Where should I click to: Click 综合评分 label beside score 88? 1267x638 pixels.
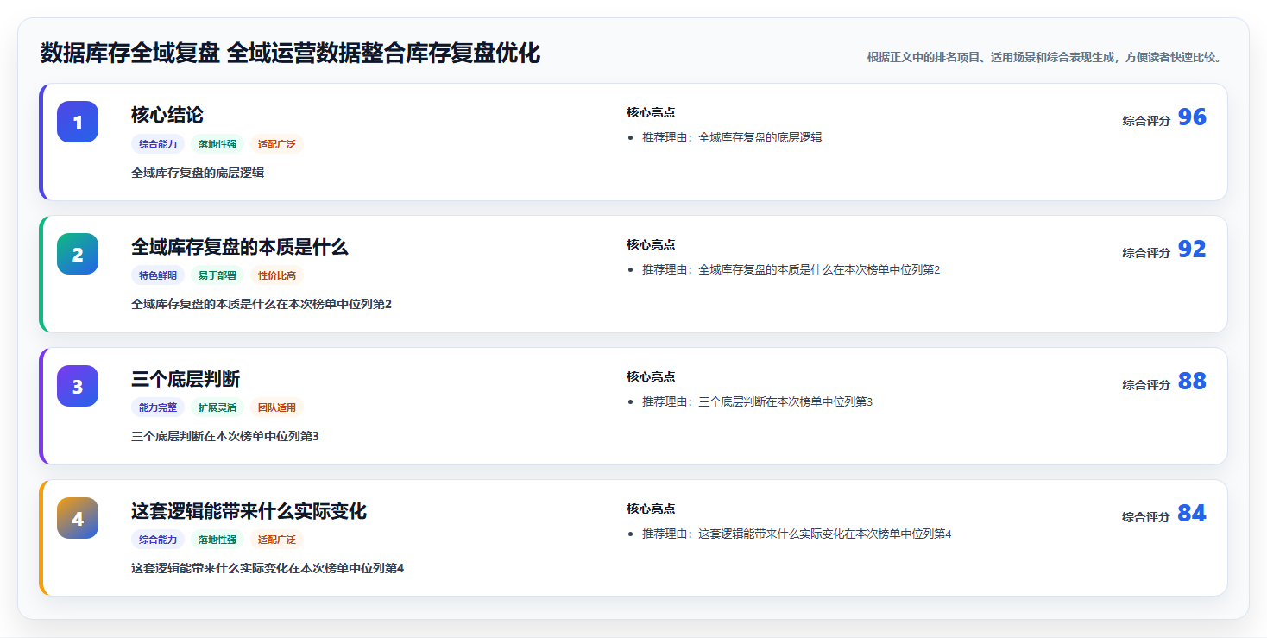[x=1146, y=385]
